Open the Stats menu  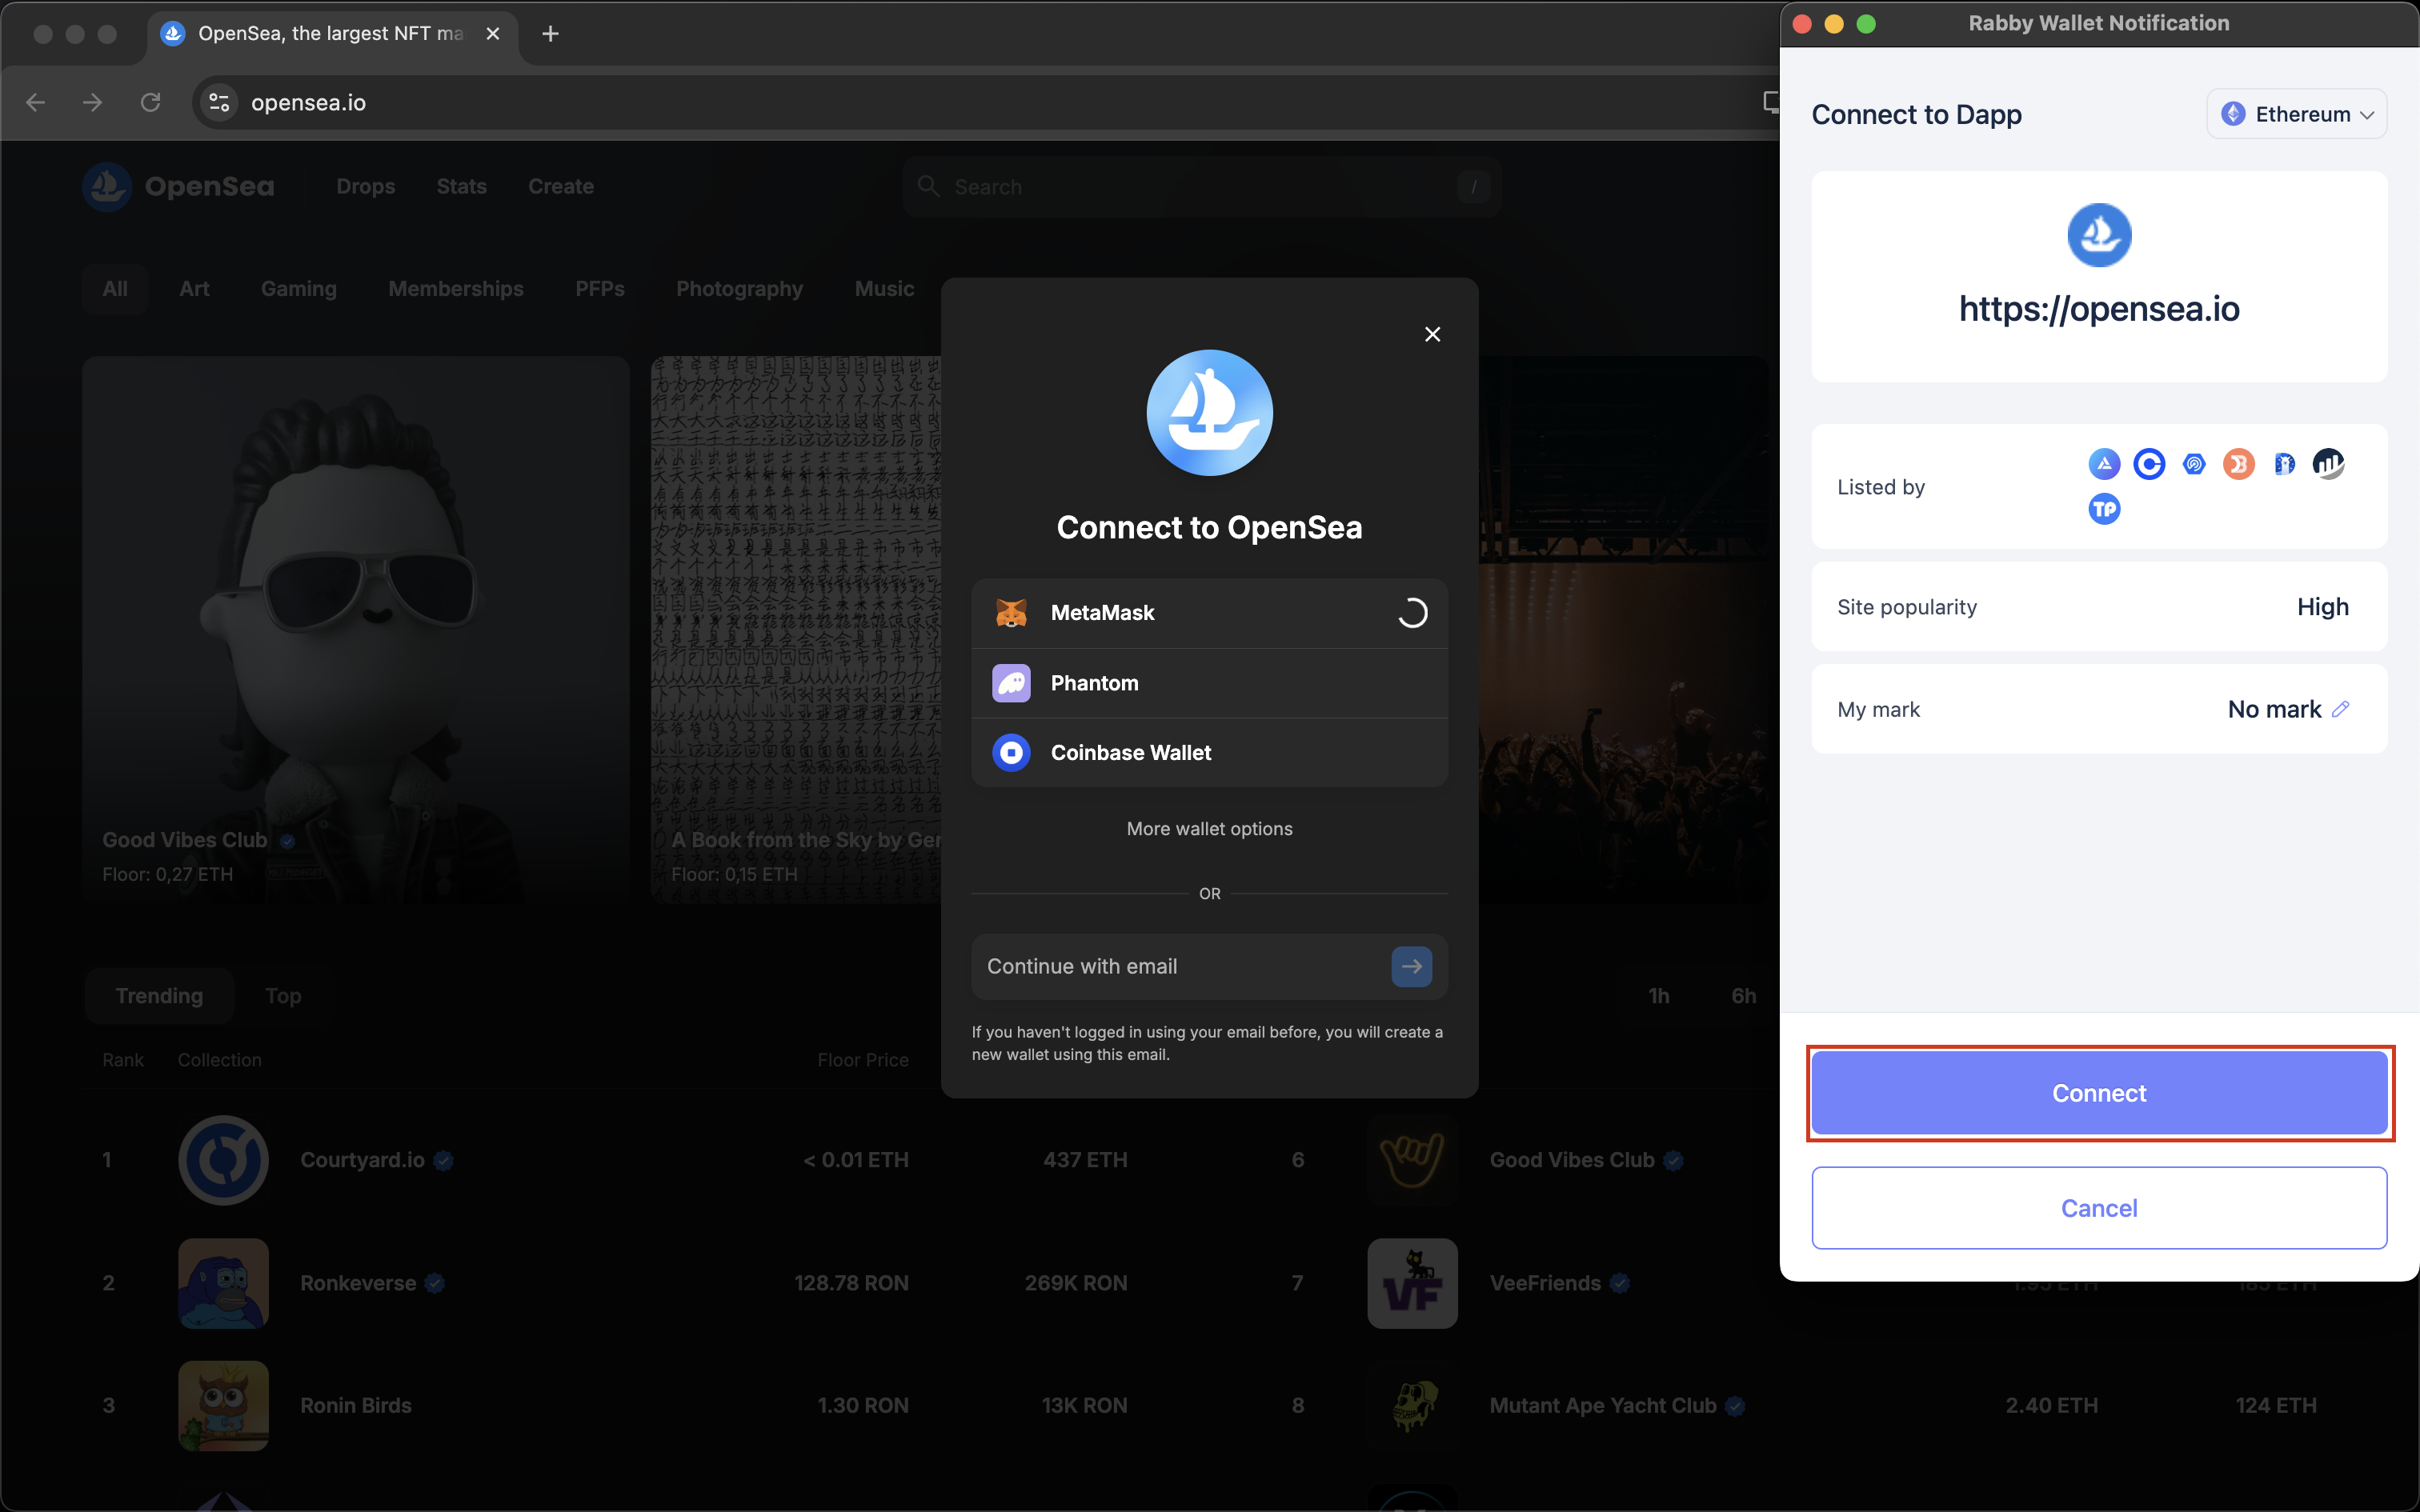[x=461, y=187]
